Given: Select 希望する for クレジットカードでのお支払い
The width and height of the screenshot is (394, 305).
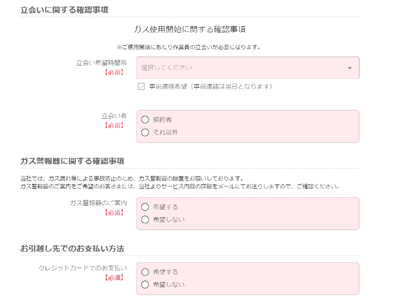Looking at the screenshot, I should (145, 272).
